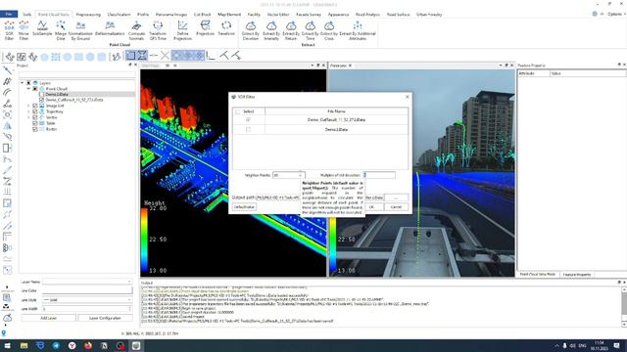Open Extract By Intensity tool
The height and width of the screenshot is (352, 627).
pyautogui.click(x=271, y=30)
